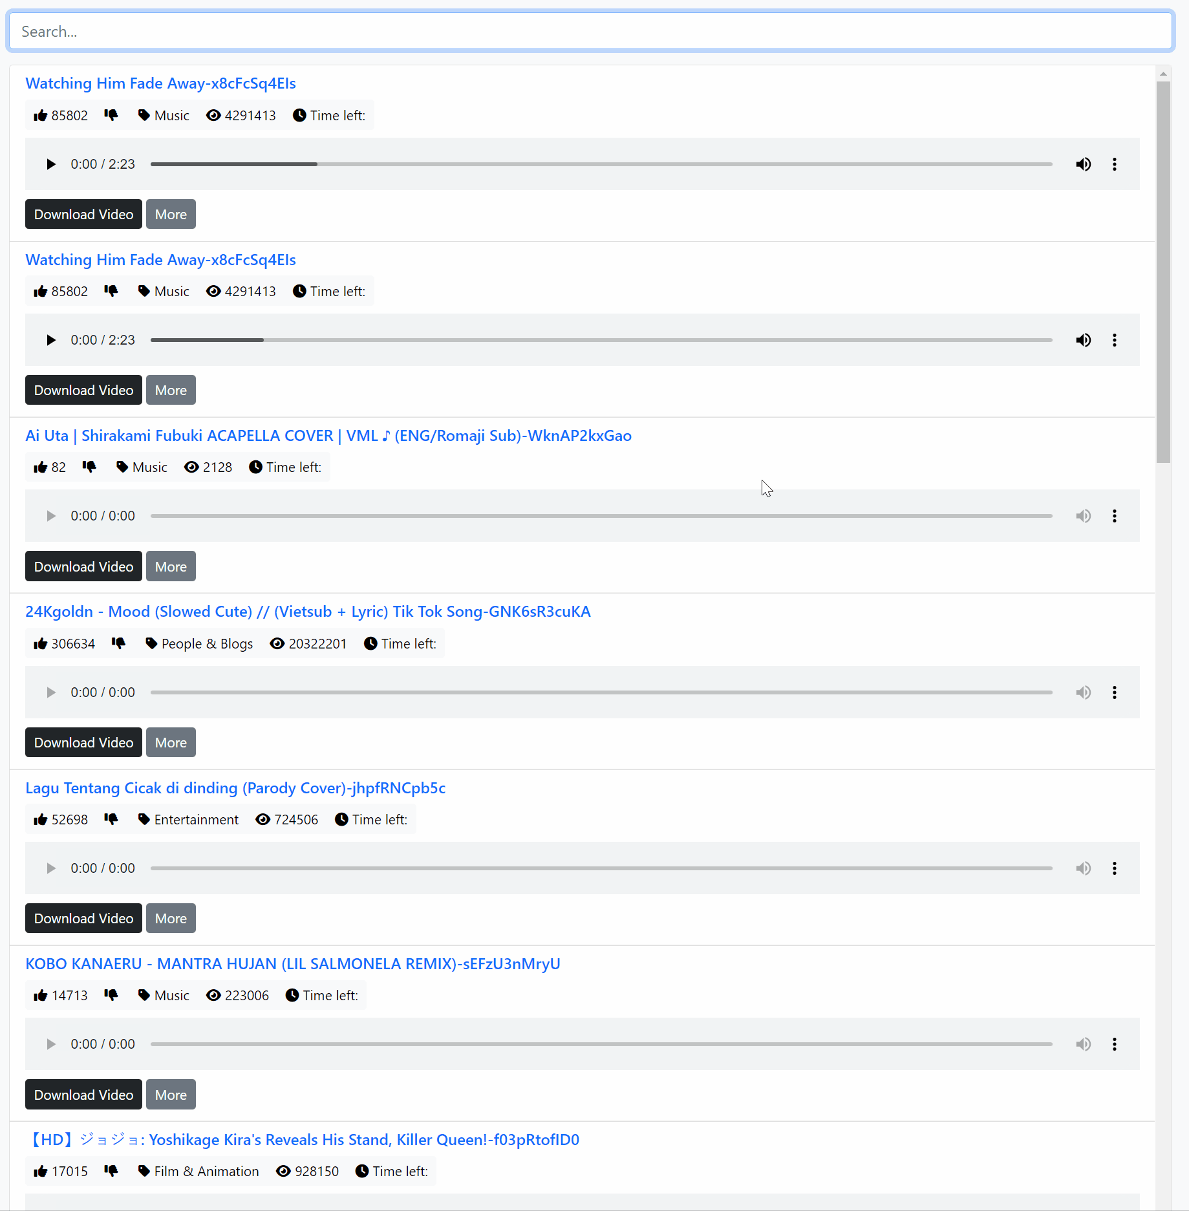Click thumbs-down on 24Kgoldn Mood video
The width and height of the screenshot is (1189, 1211).
[118, 643]
